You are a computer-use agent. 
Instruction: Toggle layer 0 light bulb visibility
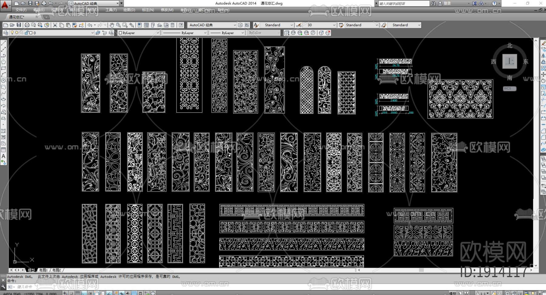(x=12, y=33)
